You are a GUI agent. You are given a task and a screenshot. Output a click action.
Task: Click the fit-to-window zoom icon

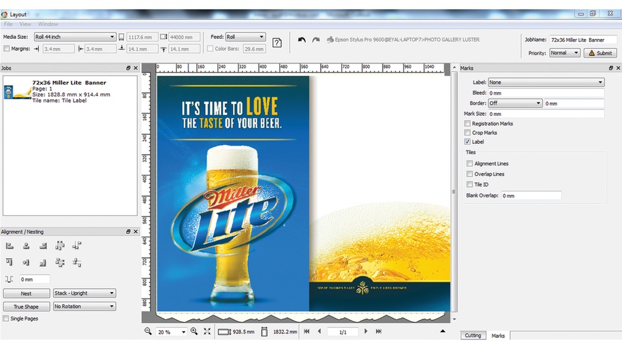coord(207,331)
